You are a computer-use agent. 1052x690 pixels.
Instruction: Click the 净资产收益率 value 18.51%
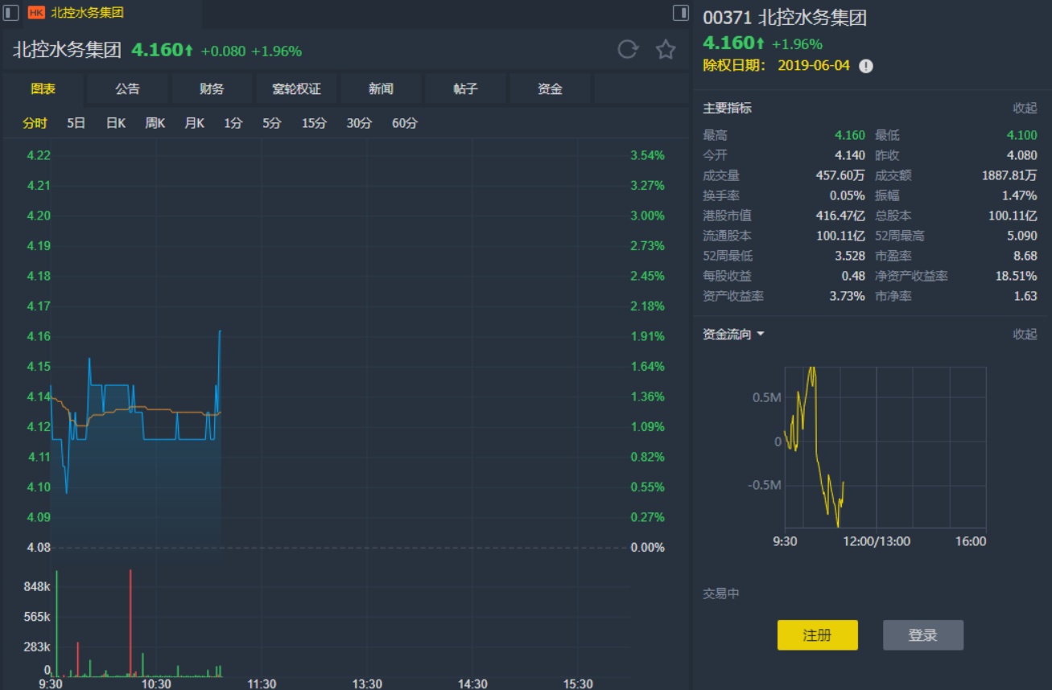pyautogui.click(x=1016, y=276)
